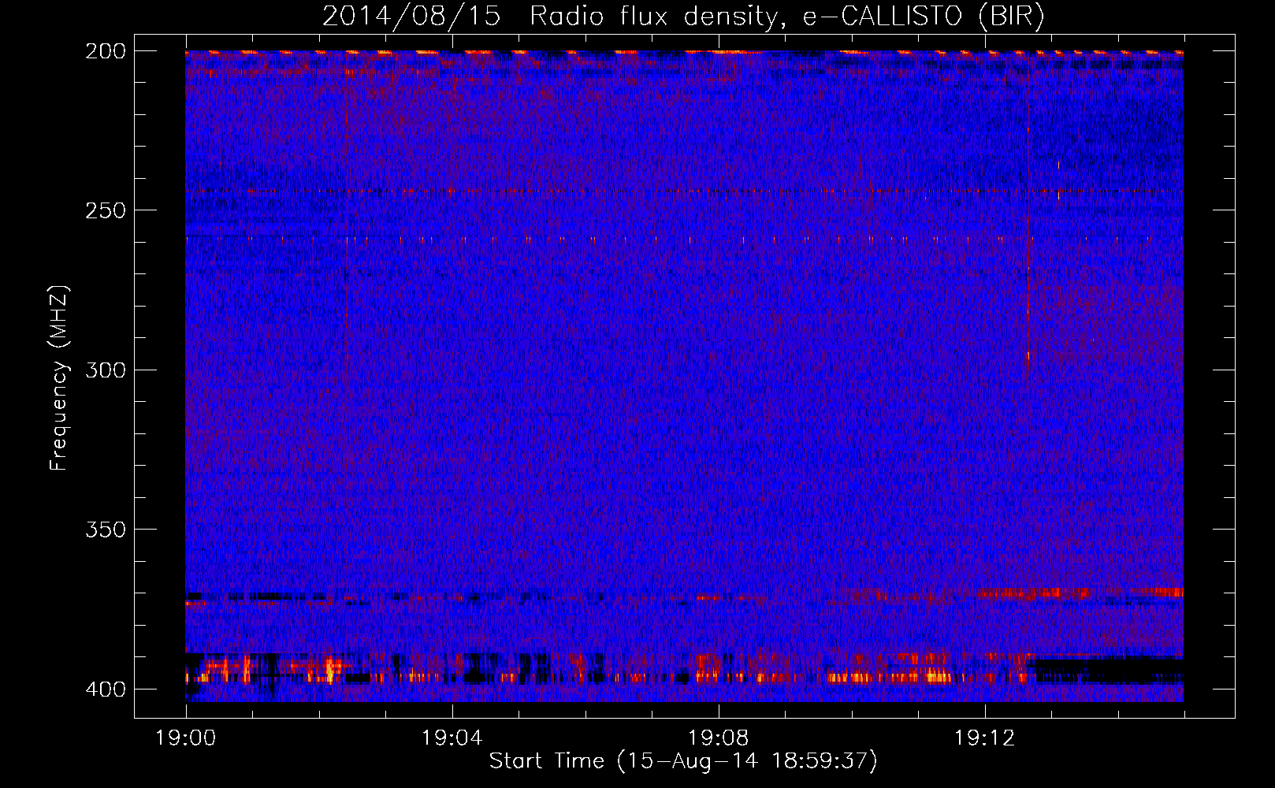This screenshot has width=1275, height=788.
Task: Click the 19:00 time tick label
Action: (186, 738)
